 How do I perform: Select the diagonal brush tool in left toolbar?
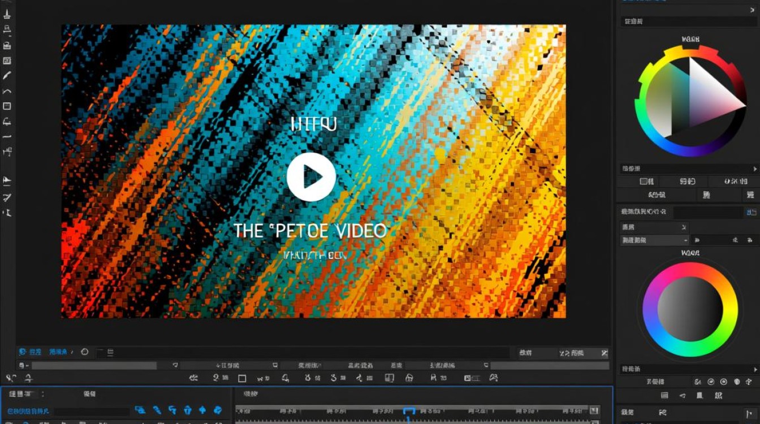7,75
